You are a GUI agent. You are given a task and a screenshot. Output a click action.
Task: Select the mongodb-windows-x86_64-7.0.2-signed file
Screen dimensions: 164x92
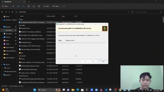coord(32,22)
